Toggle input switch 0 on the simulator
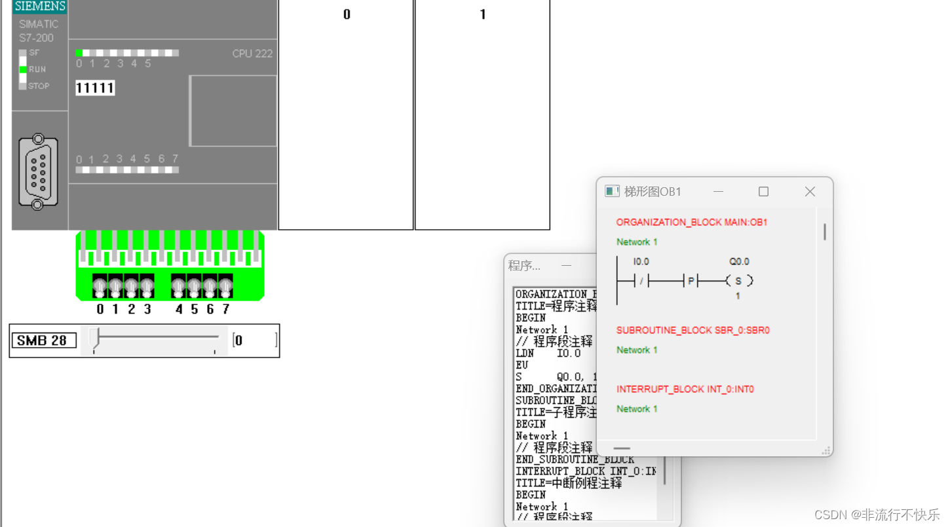Viewport: 950px width, 527px height. (100, 286)
